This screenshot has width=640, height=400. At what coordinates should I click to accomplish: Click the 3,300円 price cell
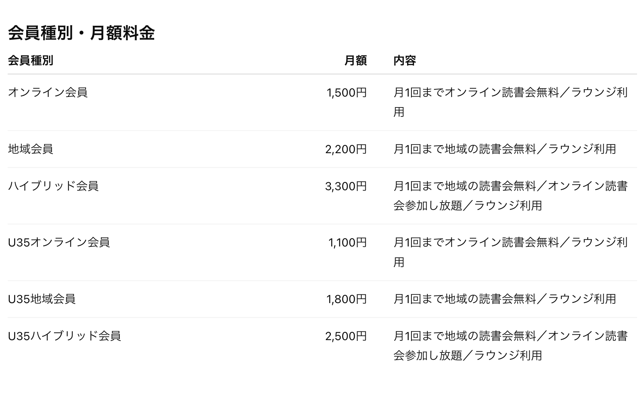(346, 186)
